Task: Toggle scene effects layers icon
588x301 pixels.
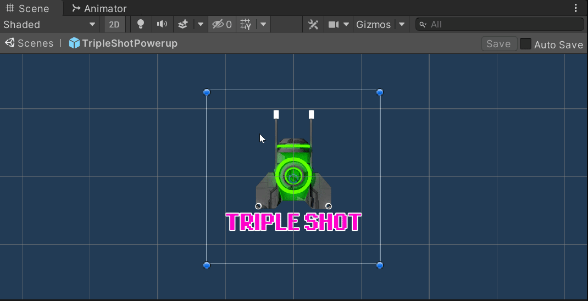Action: (182, 24)
